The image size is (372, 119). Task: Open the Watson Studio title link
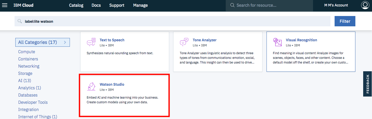coord(112,84)
